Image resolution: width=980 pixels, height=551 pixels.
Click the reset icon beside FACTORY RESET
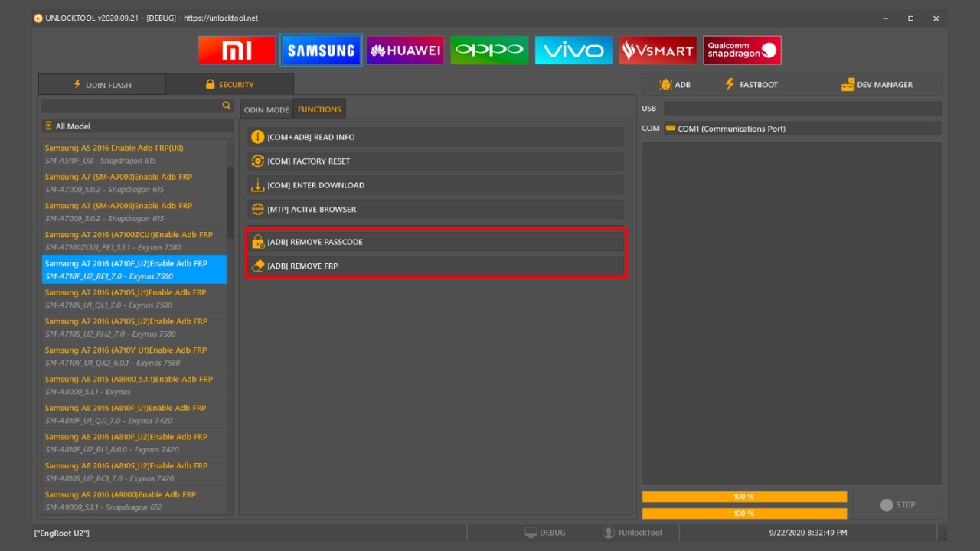tap(258, 161)
